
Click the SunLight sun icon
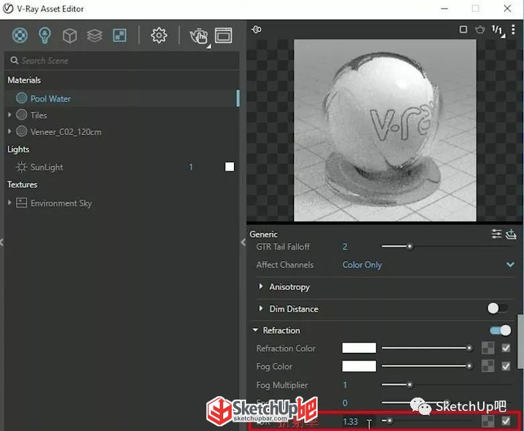click(x=21, y=167)
